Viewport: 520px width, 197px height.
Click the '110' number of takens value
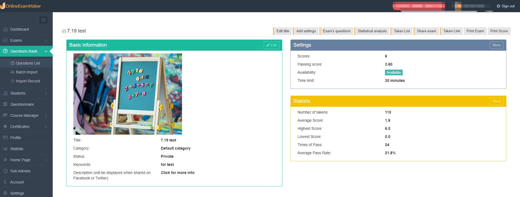click(x=388, y=112)
